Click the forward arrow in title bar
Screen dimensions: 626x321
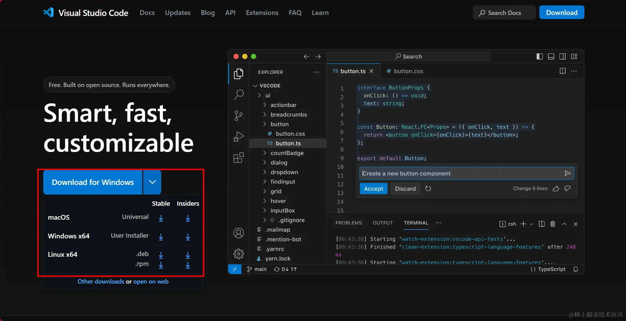pyautogui.click(x=318, y=56)
